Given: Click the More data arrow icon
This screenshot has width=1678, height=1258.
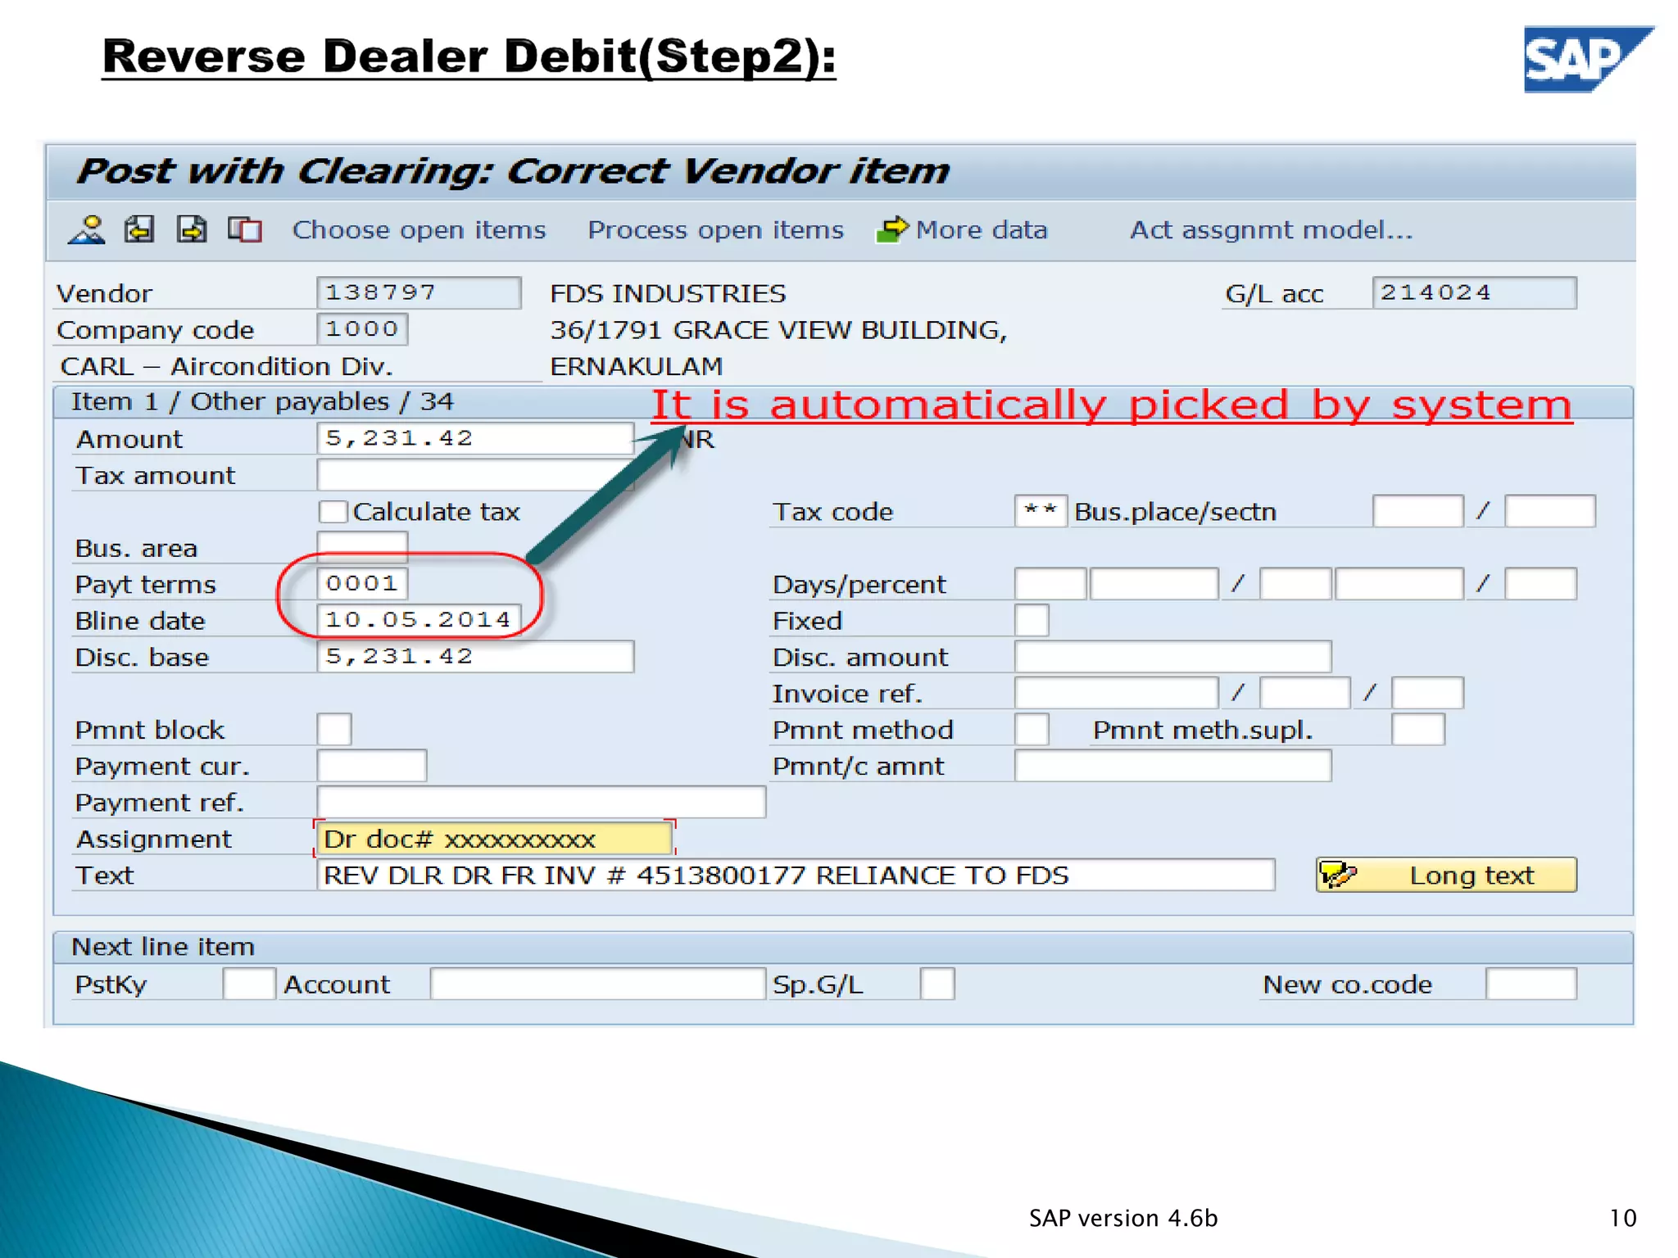Looking at the screenshot, I should [892, 229].
